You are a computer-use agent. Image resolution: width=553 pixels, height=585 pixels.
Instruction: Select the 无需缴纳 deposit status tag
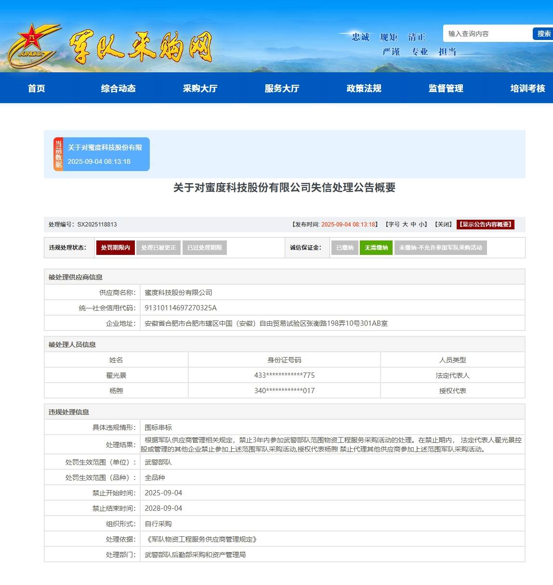(x=376, y=248)
